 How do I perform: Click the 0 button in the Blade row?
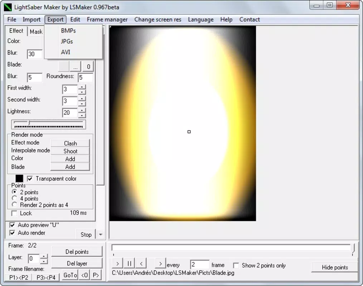point(88,67)
